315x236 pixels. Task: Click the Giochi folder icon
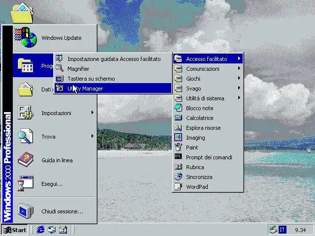tap(178, 78)
